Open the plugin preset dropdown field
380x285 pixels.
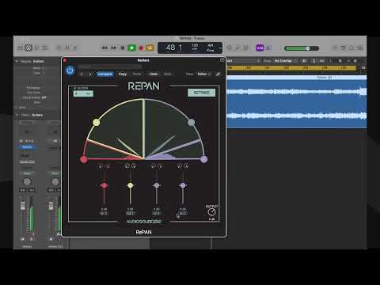(109, 66)
